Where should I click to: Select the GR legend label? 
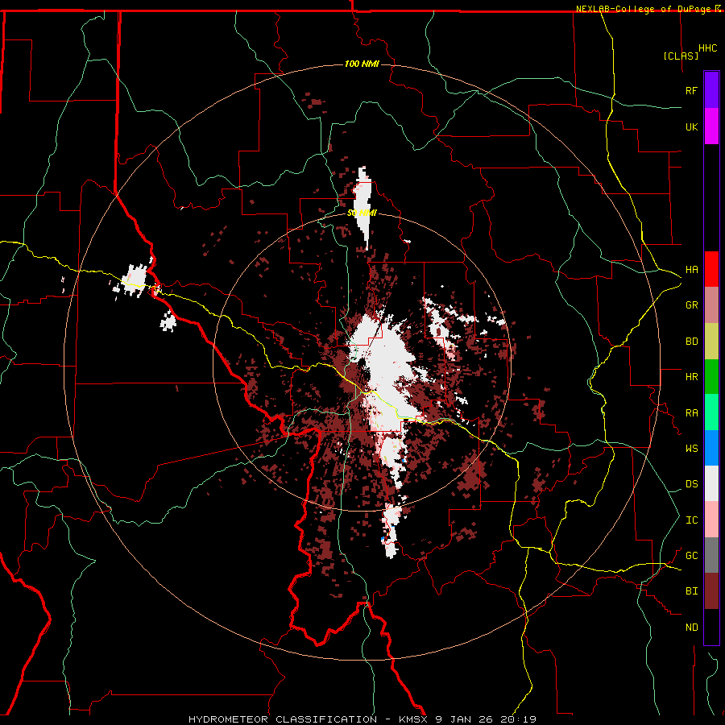[x=691, y=305]
